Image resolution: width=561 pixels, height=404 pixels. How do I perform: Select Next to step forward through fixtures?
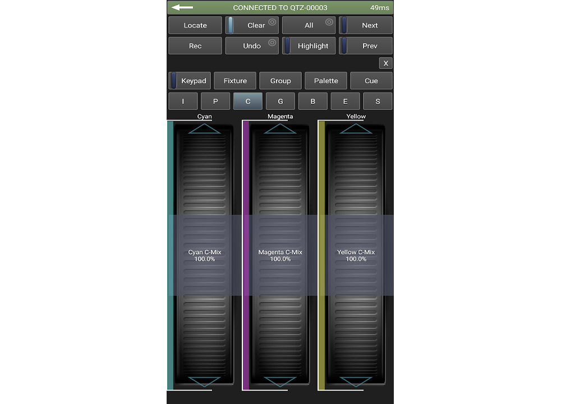pos(366,25)
